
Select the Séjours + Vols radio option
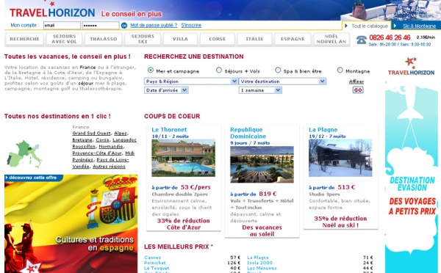point(219,70)
